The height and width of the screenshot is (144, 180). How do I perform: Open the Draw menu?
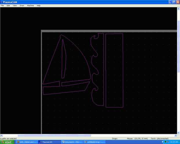point(22,6)
